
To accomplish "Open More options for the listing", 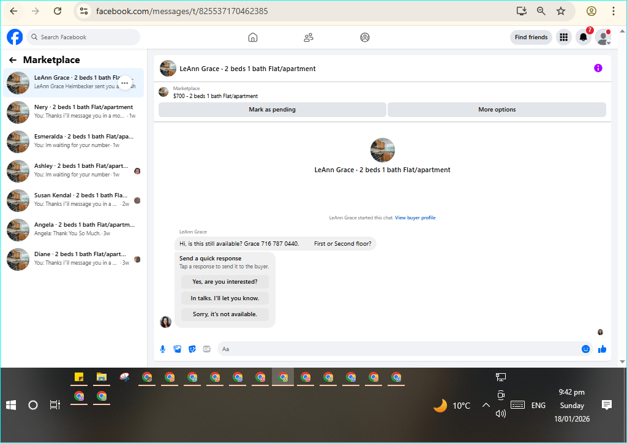I will click(x=497, y=110).
